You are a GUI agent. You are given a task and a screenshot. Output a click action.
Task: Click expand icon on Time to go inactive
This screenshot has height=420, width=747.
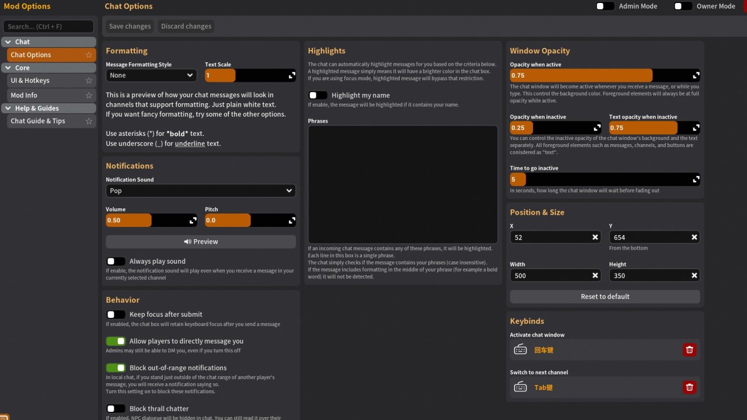[696, 179]
